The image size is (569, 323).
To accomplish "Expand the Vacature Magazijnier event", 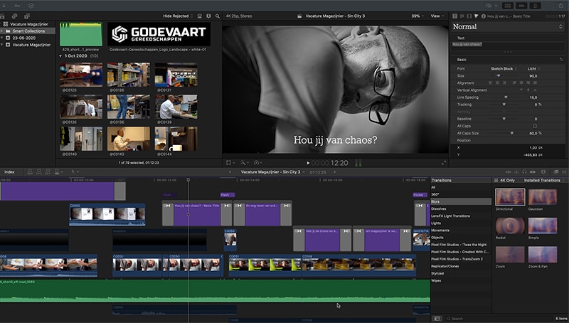I will pyautogui.click(x=2, y=45).
